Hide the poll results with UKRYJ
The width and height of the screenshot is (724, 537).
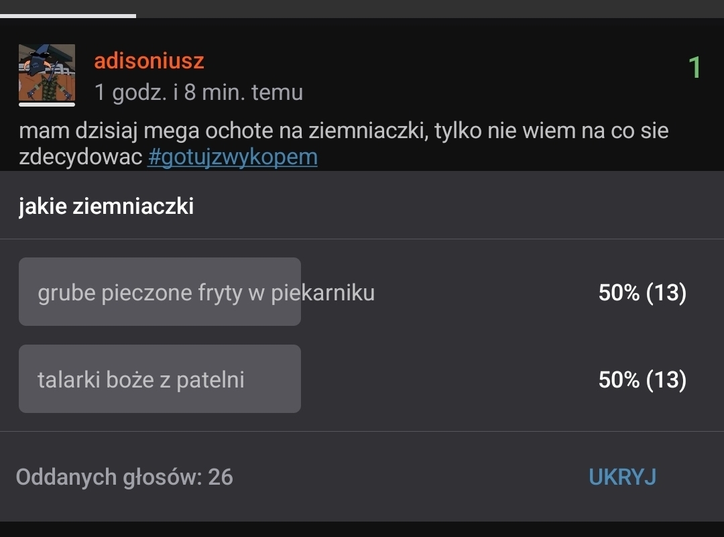coord(622,477)
